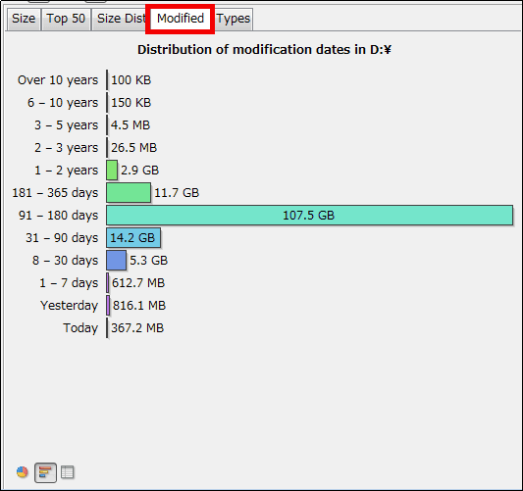The height and width of the screenshot is (491, 523).
Task: Go to the Types tab
Action: 234,19
